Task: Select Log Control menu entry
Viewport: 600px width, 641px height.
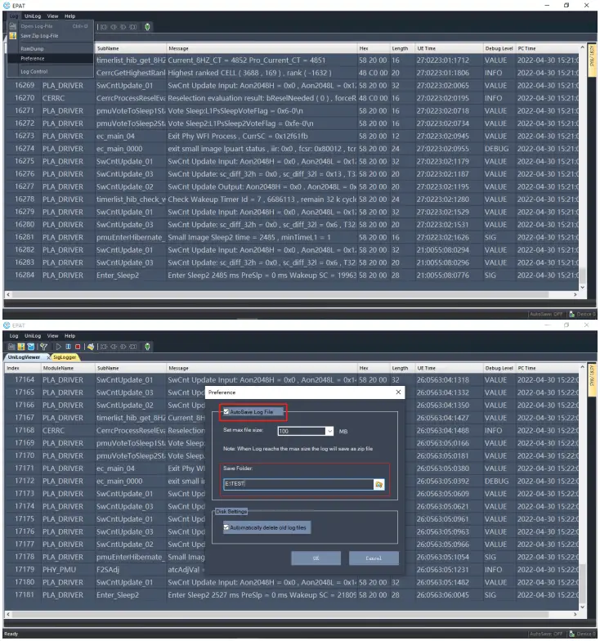Action: pyautogui.click(x=51, y=72)
